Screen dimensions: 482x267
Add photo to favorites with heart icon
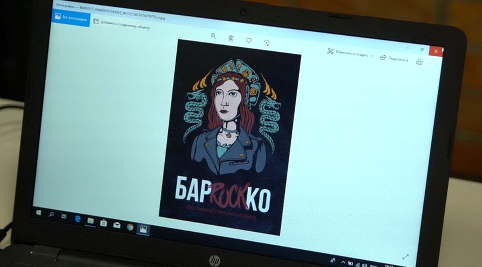tap(249, 40)
